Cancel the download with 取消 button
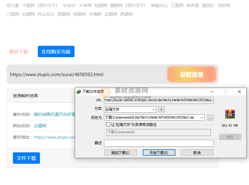Viewport: 249px width, 185px height. [197, 153]
